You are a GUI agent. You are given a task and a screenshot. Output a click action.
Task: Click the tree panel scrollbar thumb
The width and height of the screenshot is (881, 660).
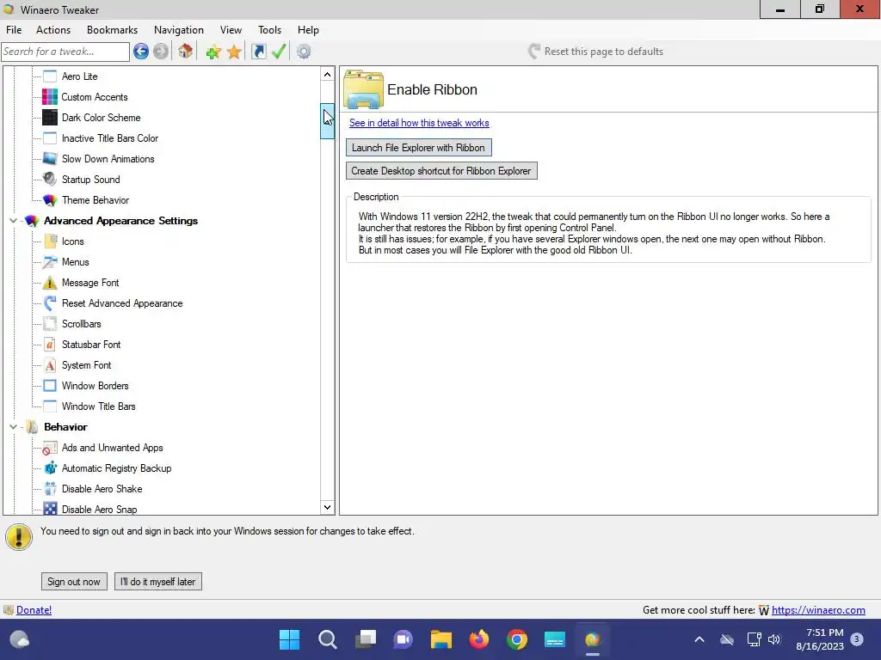(328, 120)
